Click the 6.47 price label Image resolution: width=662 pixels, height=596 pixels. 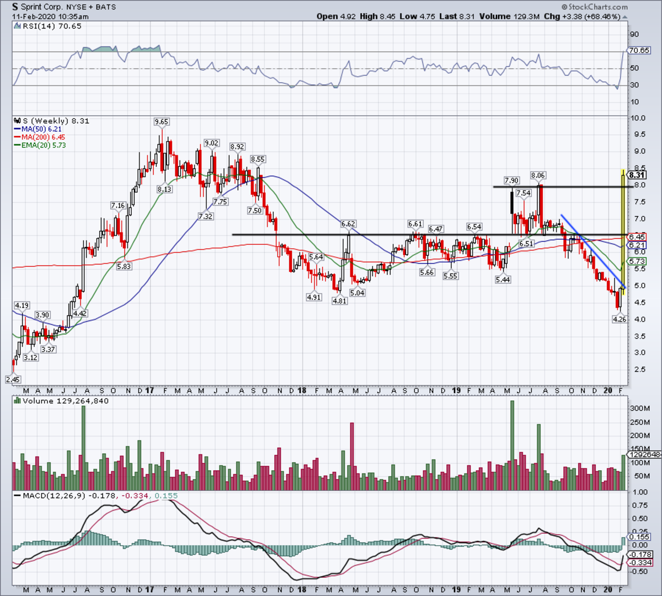click(x=436, y=228)
